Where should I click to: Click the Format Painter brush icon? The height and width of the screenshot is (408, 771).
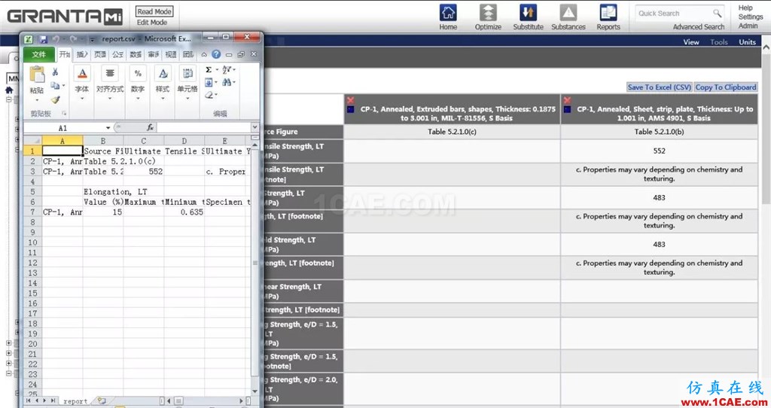tap(55, 99)
